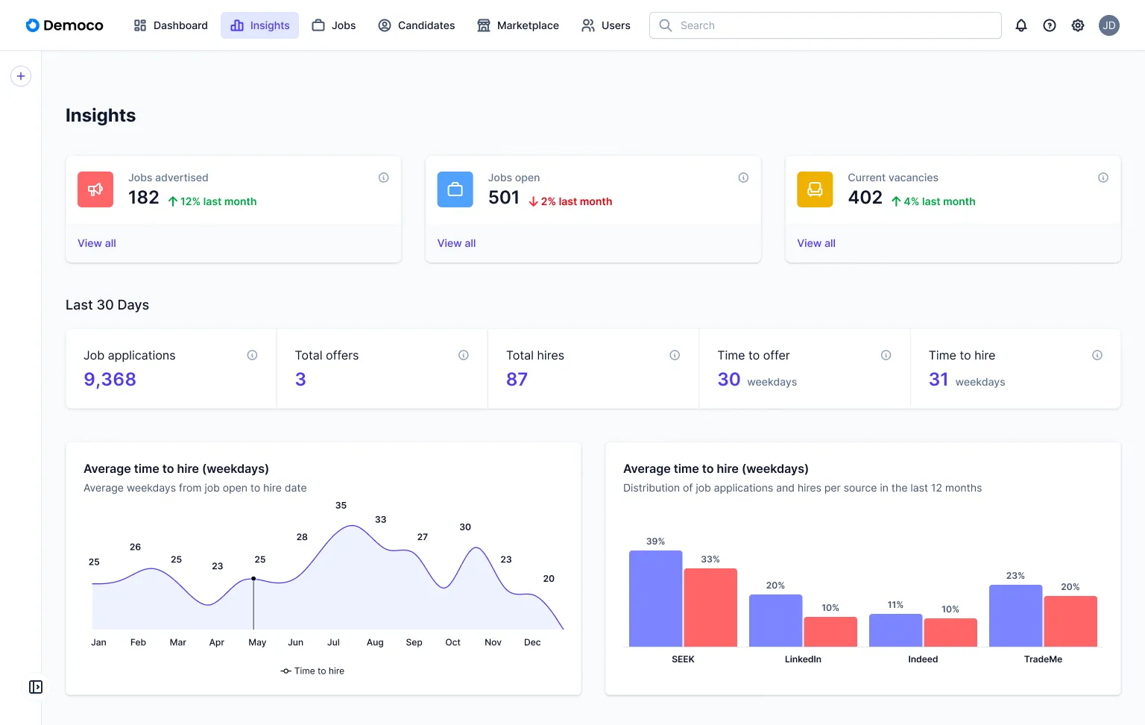Click info icon on Jobs advertised card
Image resolution: width=1145 pixels, height=725 pixels.
coord(384,178)
